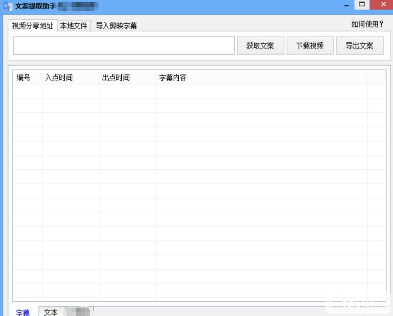This screenshot has width=393, height=316.
Task: Click the 文案提取助手 app icon in title bar
Action: 7,6
